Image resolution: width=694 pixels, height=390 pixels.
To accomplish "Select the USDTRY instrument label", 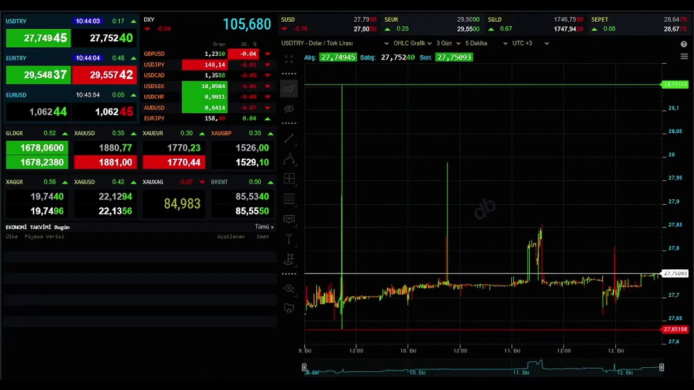I will (16, 21).
